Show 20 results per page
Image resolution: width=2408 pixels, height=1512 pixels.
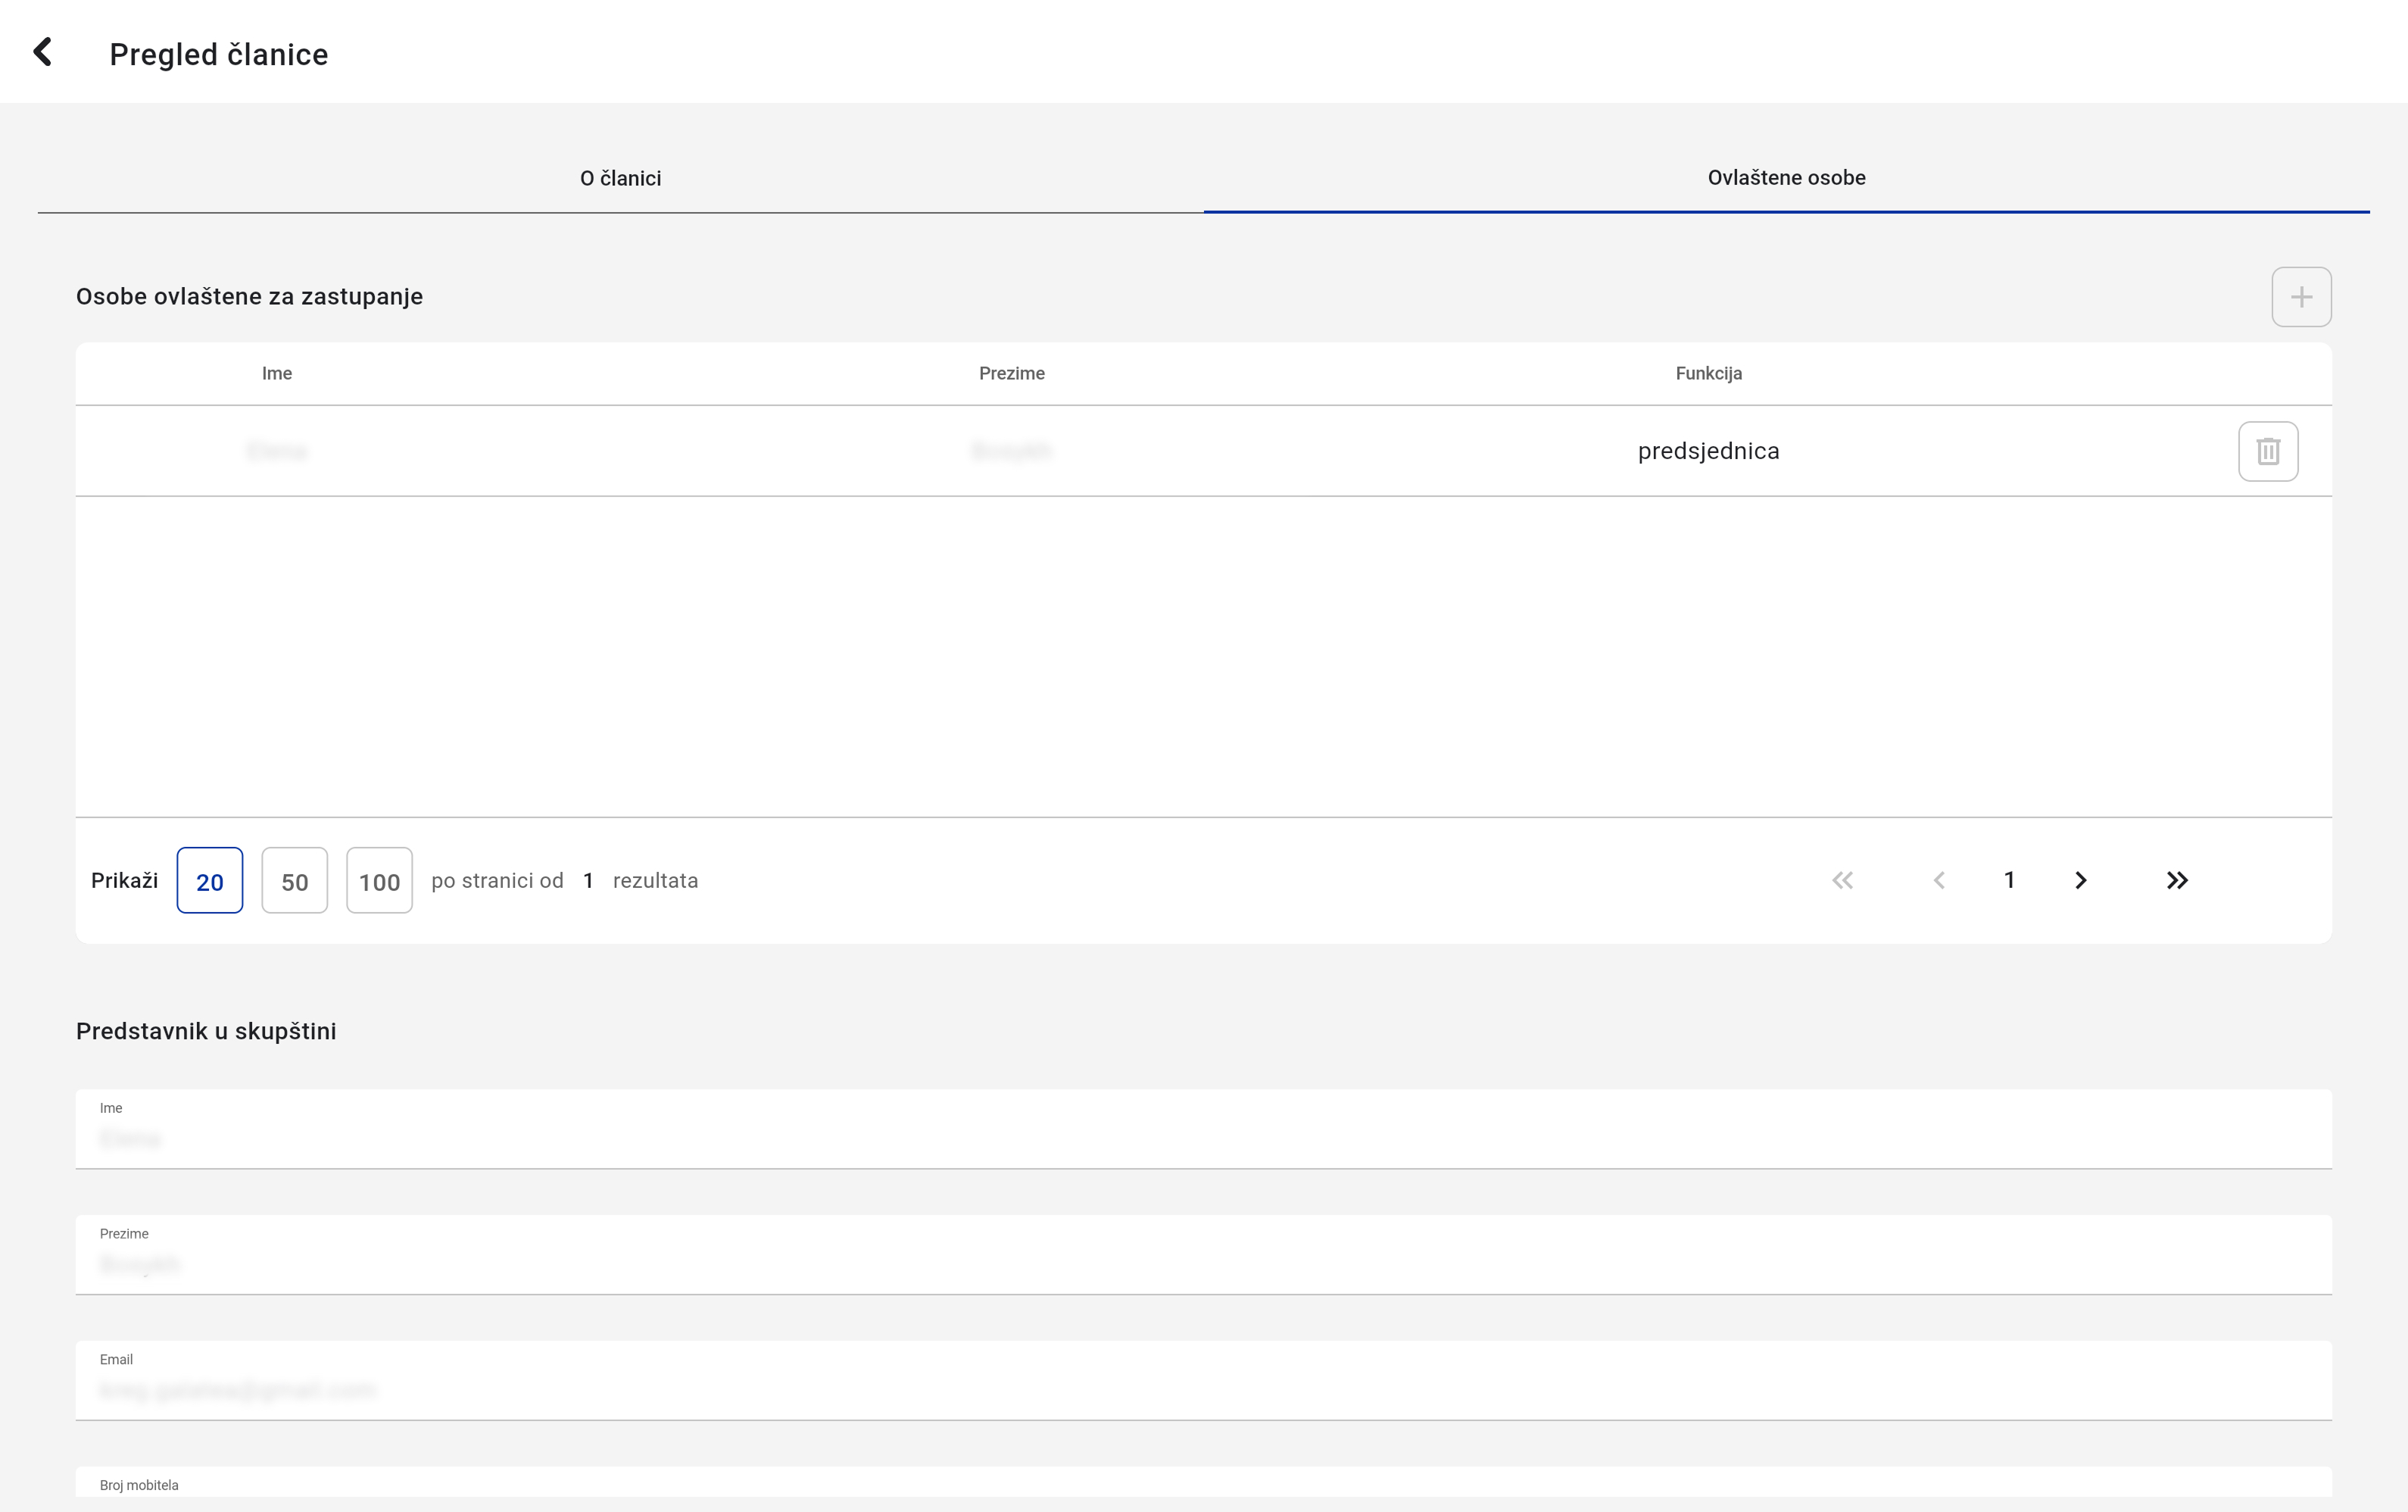(209, 881)
